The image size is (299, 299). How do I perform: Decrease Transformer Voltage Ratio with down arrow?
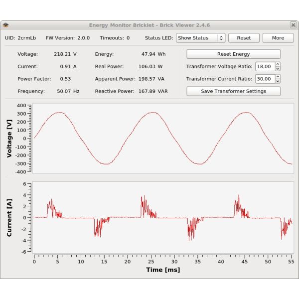point(278,69)
